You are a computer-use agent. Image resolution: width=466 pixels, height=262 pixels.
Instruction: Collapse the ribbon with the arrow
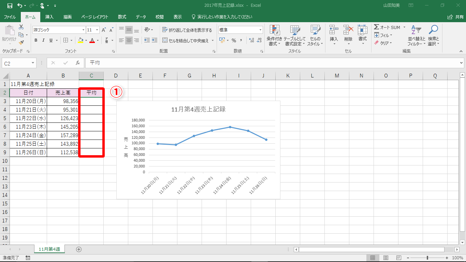point(461,51)
